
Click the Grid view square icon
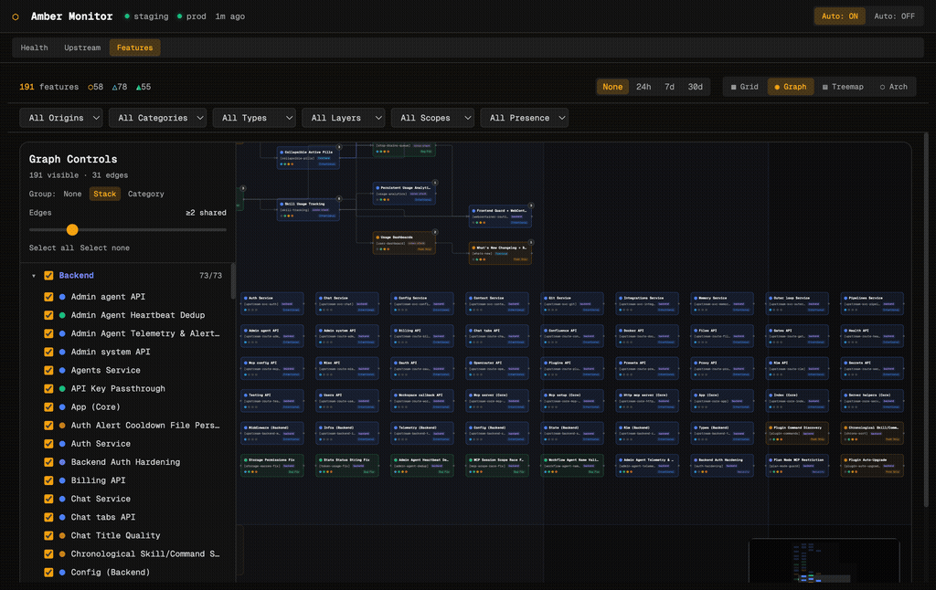click(x=734, y=87)
